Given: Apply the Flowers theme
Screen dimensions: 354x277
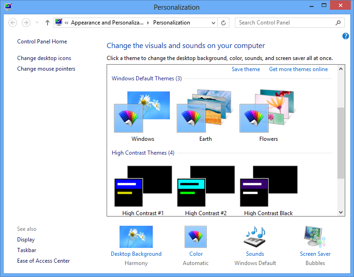Looking at the screenshot, I should point(268,113).
